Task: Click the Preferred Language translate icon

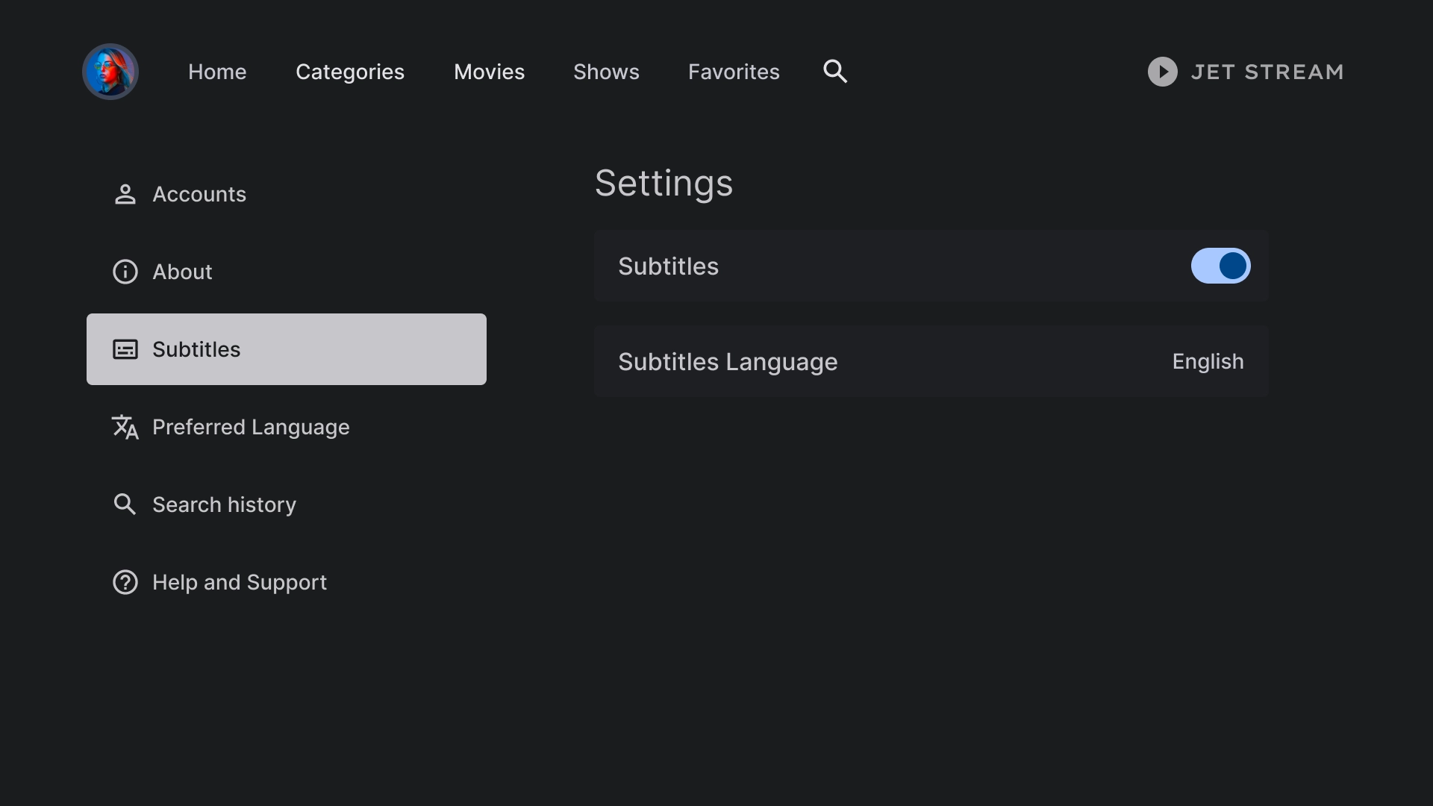Action: pos(125,427)
